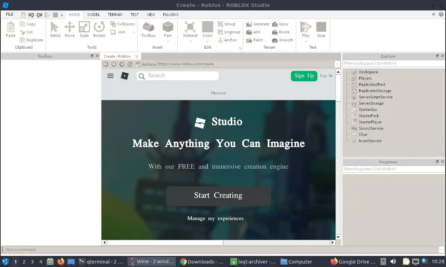The height and width of the screenshot is (267, 446).
Task: Open the Material dropdown arrow
Action: (x=190, y=41)
